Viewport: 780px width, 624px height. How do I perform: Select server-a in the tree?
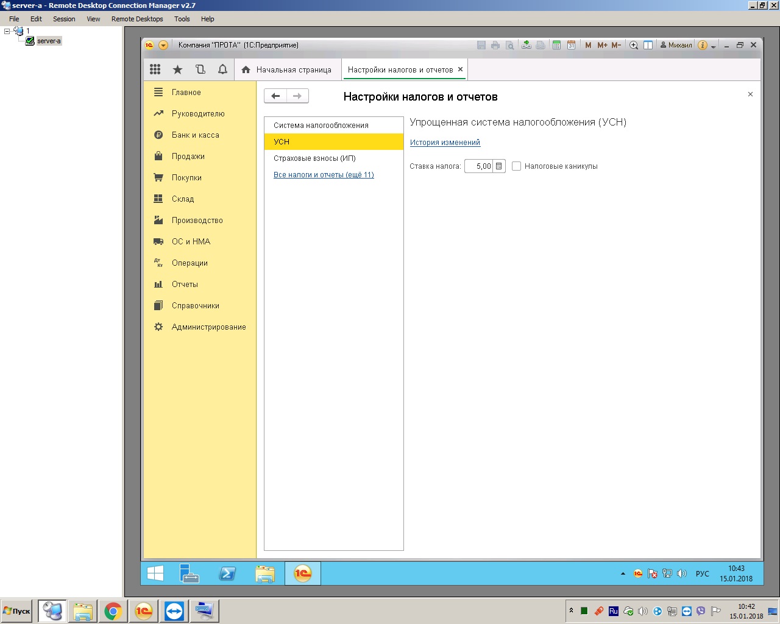(x=49, y=41)
